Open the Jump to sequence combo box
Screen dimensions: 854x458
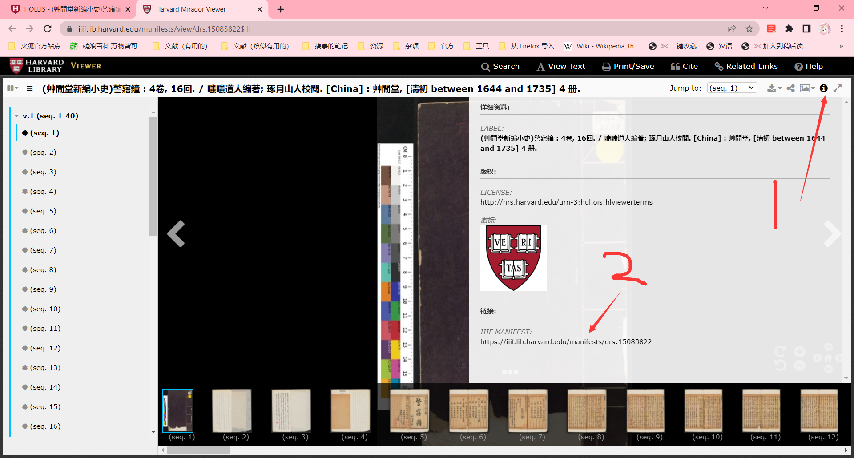732,88
